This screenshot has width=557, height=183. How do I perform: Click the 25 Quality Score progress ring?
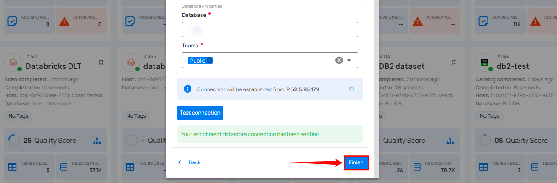(x=14, y=141)
